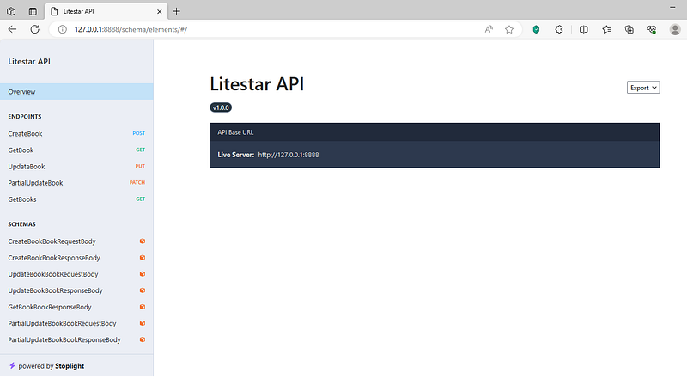
Task: Open the green shield security extension
Action: [536, 29]
